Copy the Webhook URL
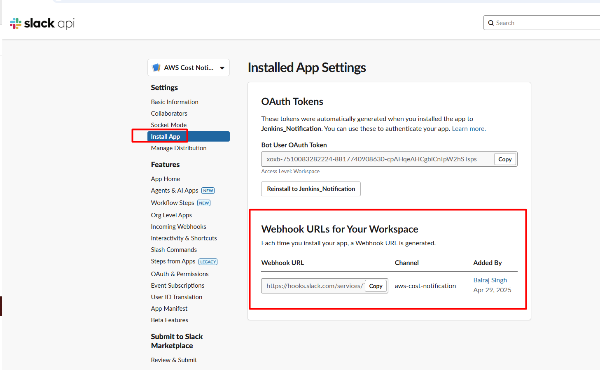600x370 pixels. click(376, 286)
